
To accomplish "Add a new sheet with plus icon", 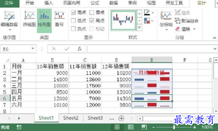I will [x=121, y=119].
